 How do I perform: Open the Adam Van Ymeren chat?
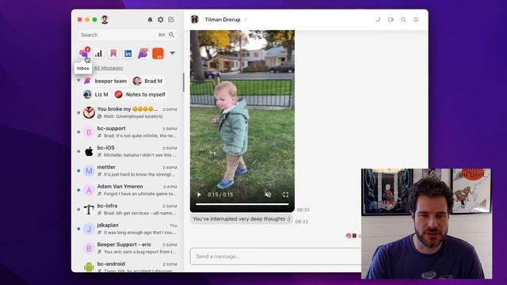pos(128,190)
